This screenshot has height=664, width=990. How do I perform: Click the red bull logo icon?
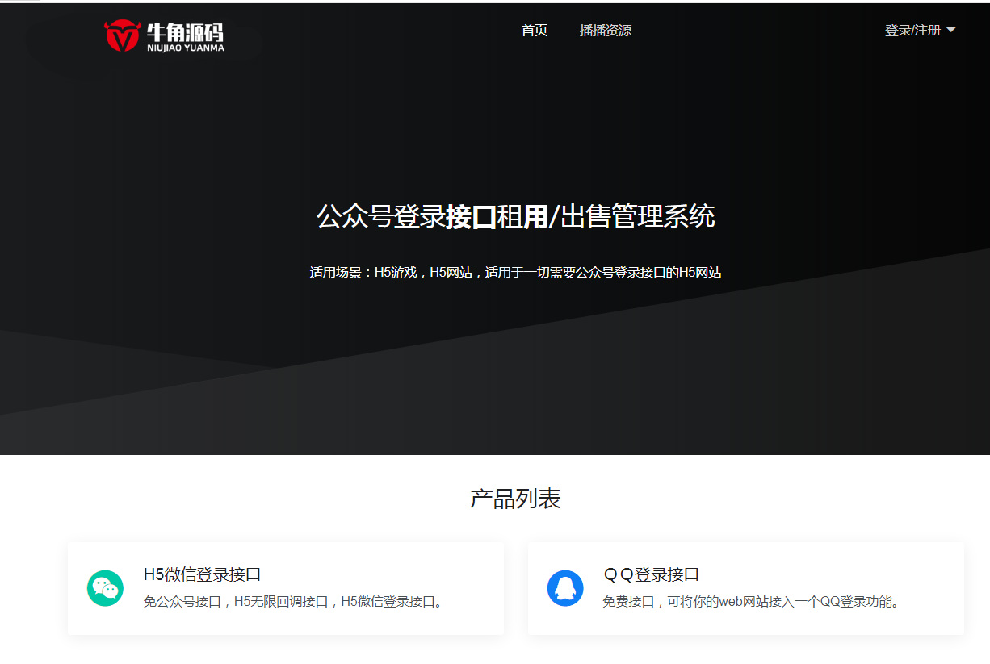[x=122, y=35]
